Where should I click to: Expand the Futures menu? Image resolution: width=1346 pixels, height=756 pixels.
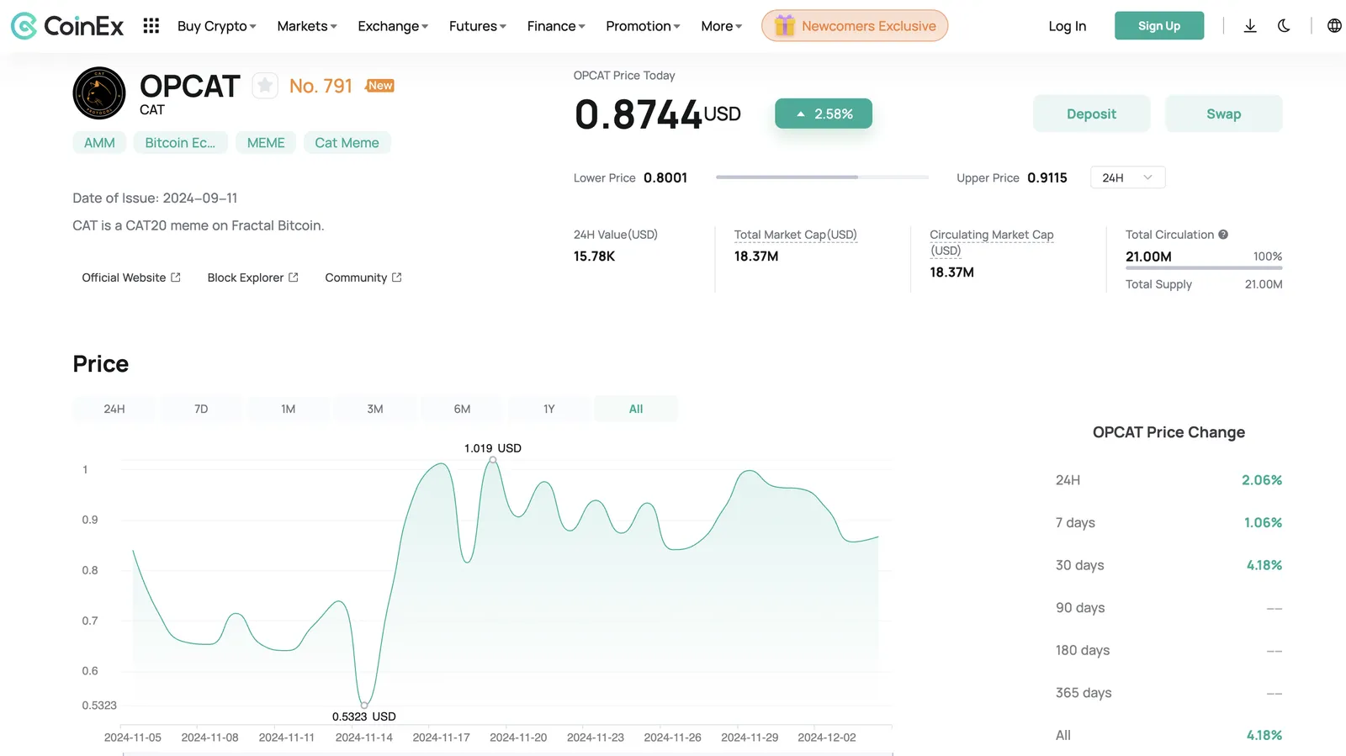tap(478, 26)
